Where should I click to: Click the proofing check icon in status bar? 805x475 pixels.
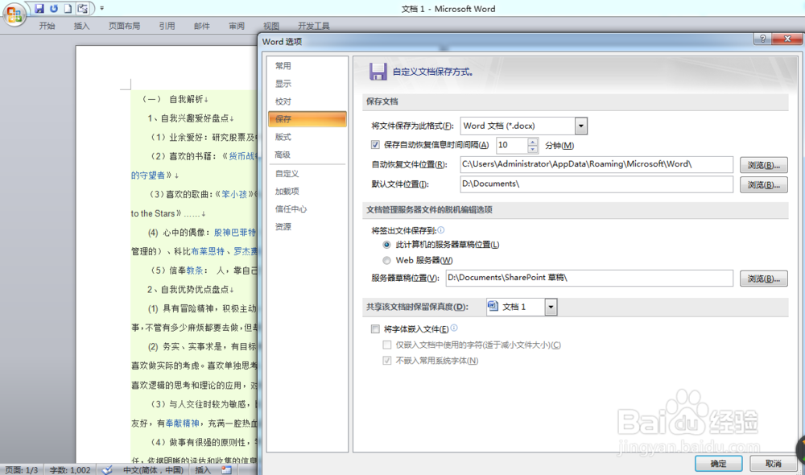pos(107,470)
